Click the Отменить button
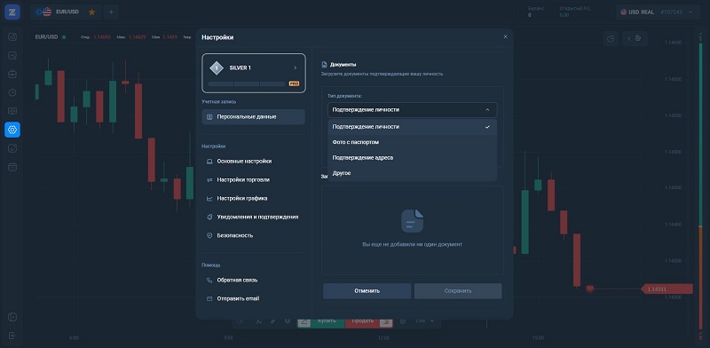The image size is (710, 348). (367, 291)
